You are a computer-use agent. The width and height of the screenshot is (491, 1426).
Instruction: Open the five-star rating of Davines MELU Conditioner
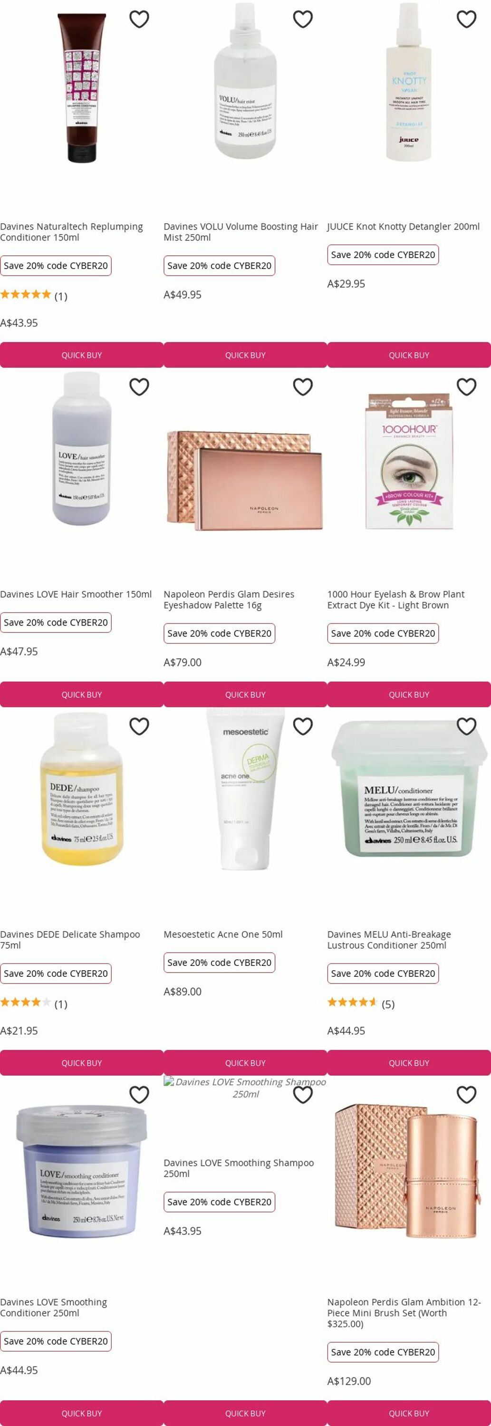pyautogui.click(x=361, y=1004)
